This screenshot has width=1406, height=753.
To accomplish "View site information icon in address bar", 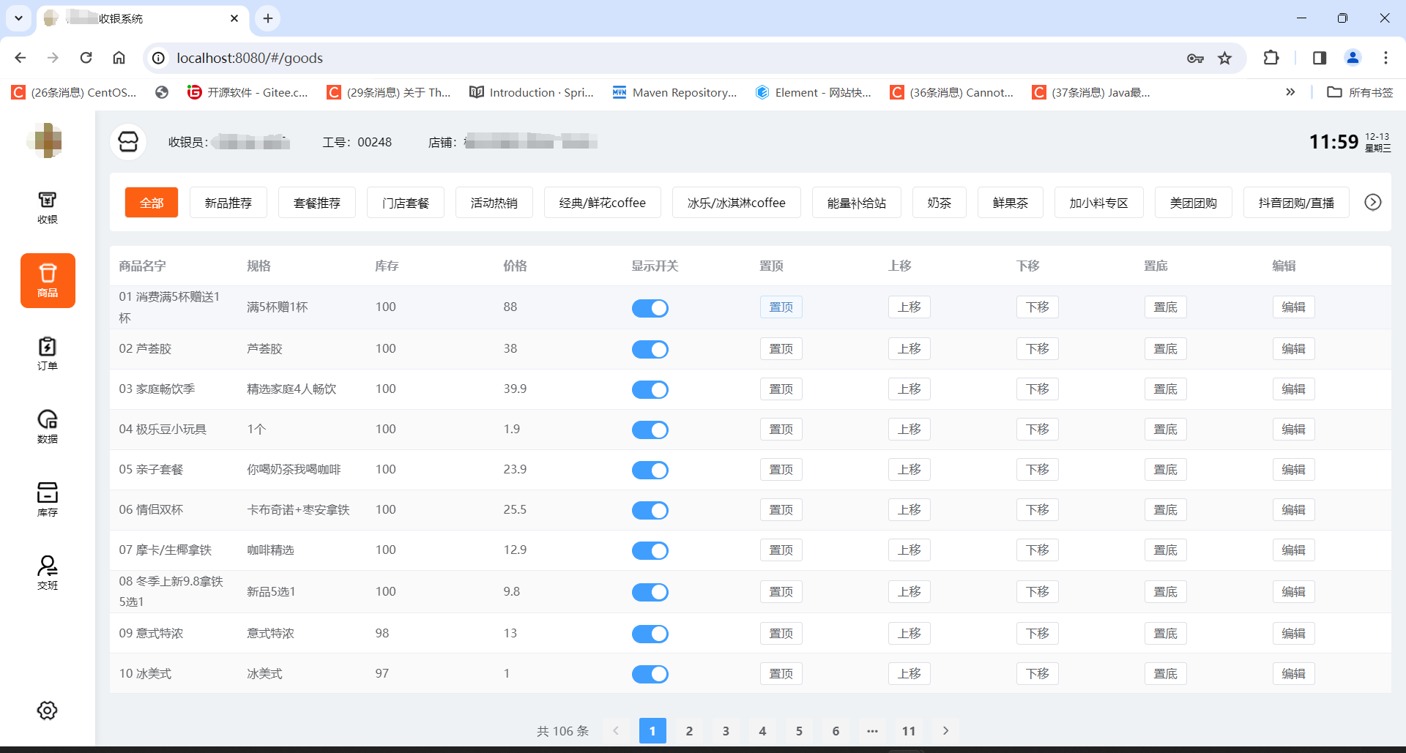I will point(158,58).
